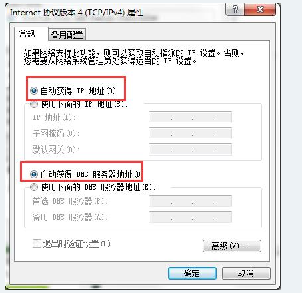Screen dimensions: 302x293
Task: Select 使用下面的 IP 地址 radio button
Action: [x=34, y=104]
